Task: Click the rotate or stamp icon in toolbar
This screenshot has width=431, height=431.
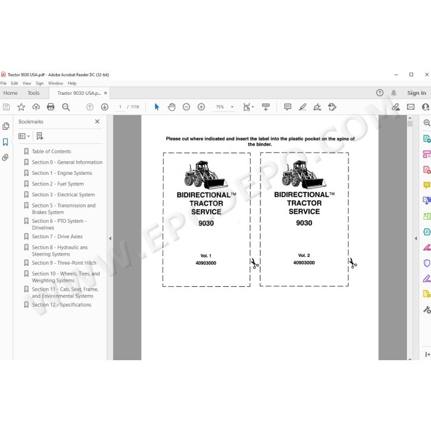Action: 332,107
